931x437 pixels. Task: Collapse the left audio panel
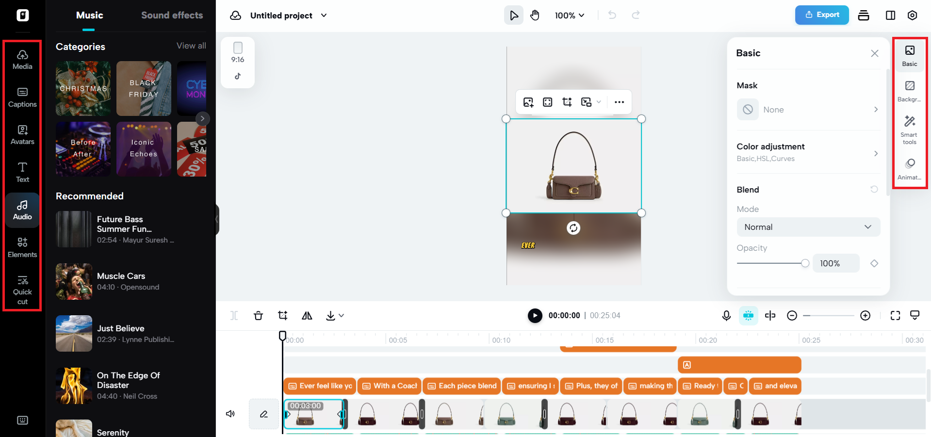coord(217,219)
